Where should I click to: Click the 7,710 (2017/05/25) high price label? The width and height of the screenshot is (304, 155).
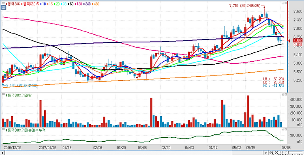click(x=245, y=6)
